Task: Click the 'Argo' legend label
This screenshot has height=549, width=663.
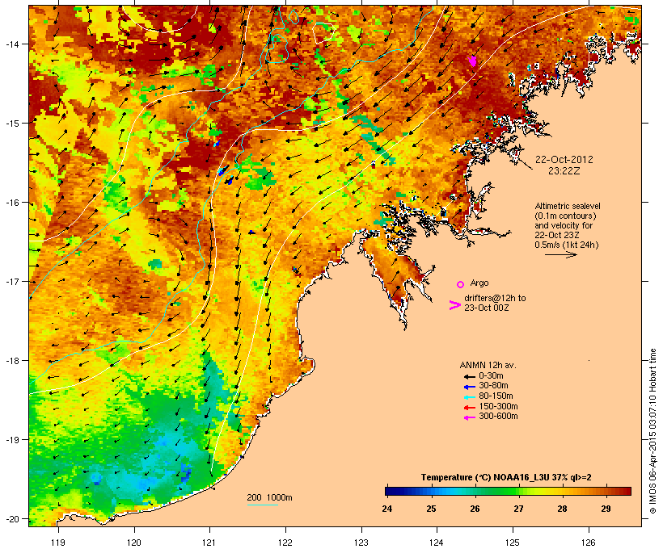Action: click(479, 283)
